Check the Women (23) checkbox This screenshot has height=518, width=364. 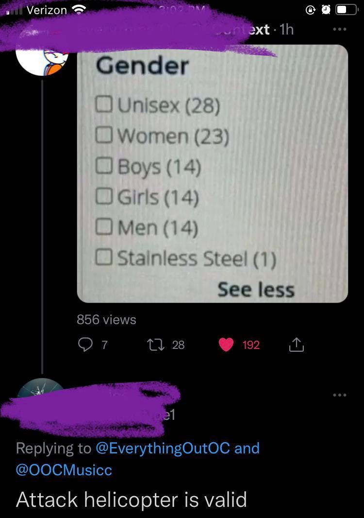tap(104, 135)
